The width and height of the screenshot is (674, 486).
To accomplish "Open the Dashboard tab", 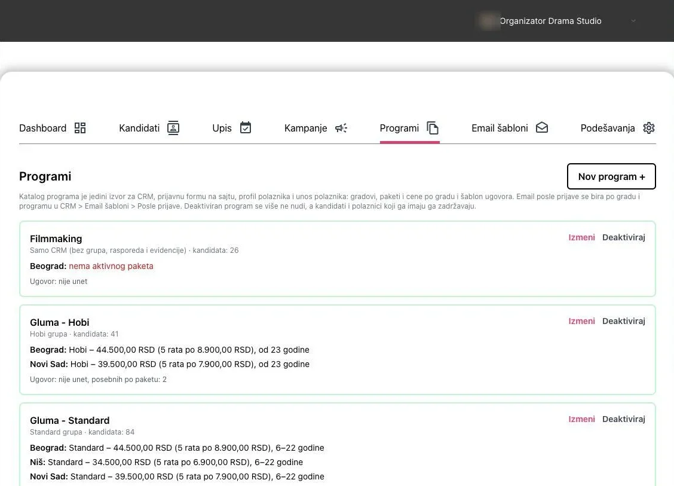I will coord(53,128).
